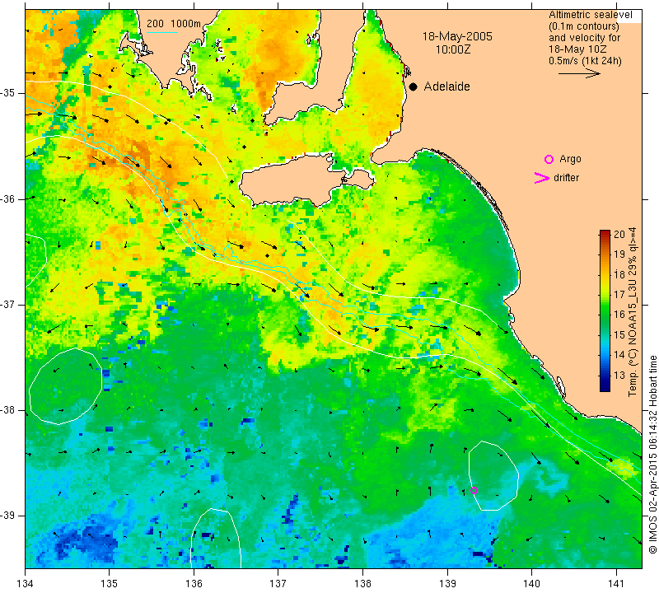Screen dimensions: 659x593
Task: Click the '0.5m/s (1kt 24h)' scale text
Action: pyautogui.click(x=585, y=61)
